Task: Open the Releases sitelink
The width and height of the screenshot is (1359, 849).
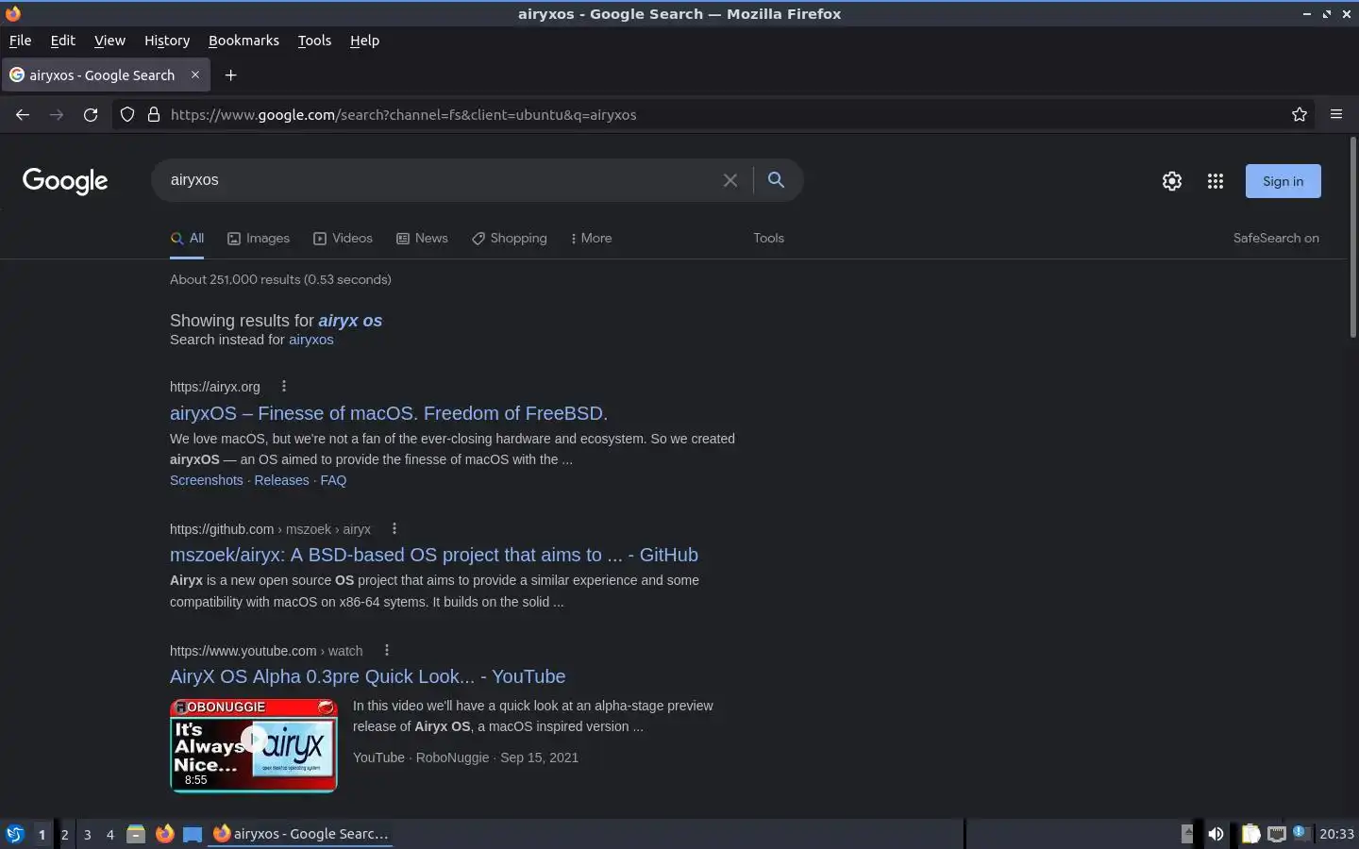Action: [x=281, y=480]
